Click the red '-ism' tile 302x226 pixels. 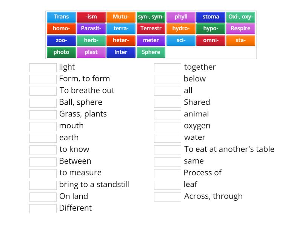pyautogui.click(x=91, y=17)
